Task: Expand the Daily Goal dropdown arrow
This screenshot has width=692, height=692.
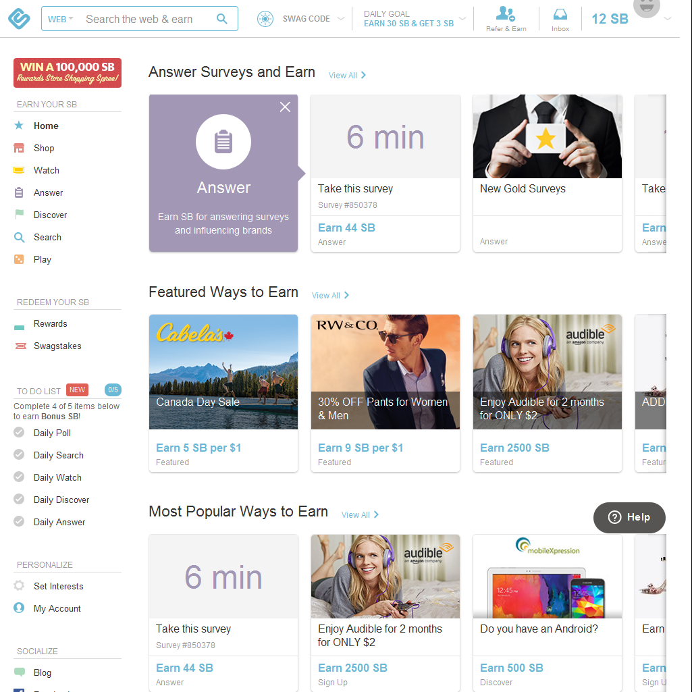Action: tap(462, 18)
